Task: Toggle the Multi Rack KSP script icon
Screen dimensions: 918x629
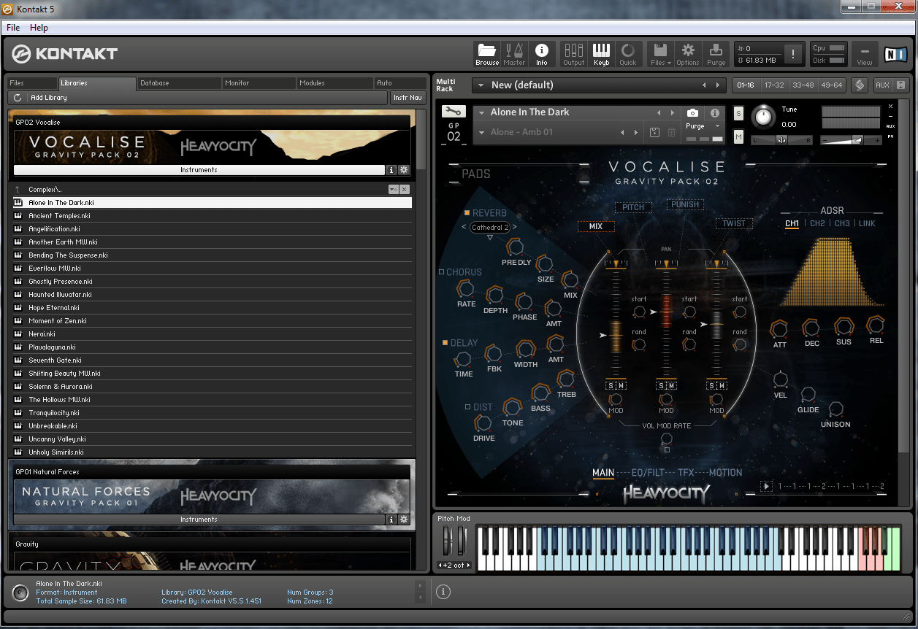Action: pyautogui.click(x=860, y=85)
